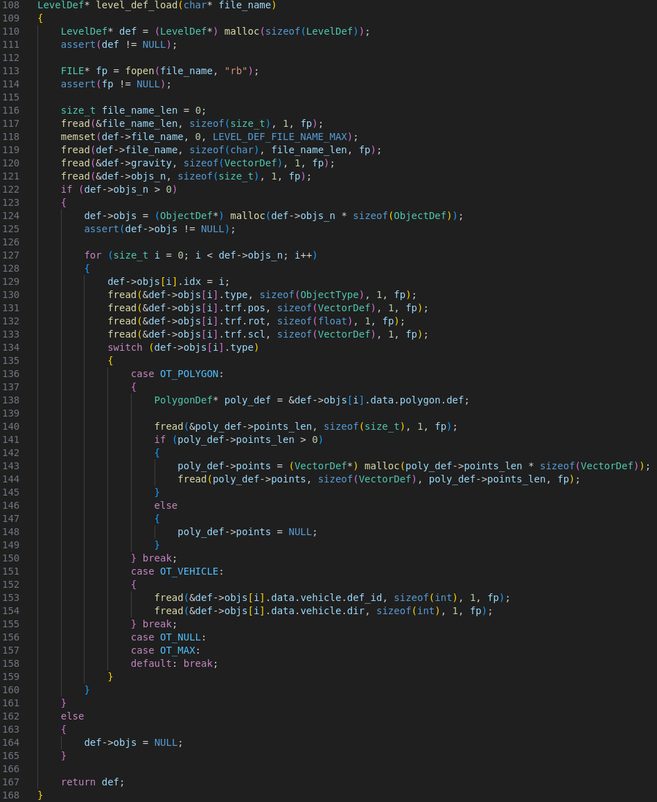The image size is (657, 802).
Task: Click the for keyword on line 127
Action: point(93,255)
